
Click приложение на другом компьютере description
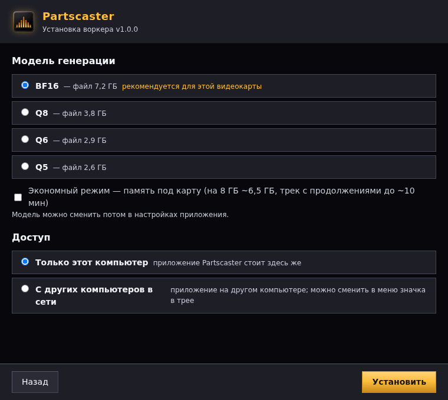point(298,295)
